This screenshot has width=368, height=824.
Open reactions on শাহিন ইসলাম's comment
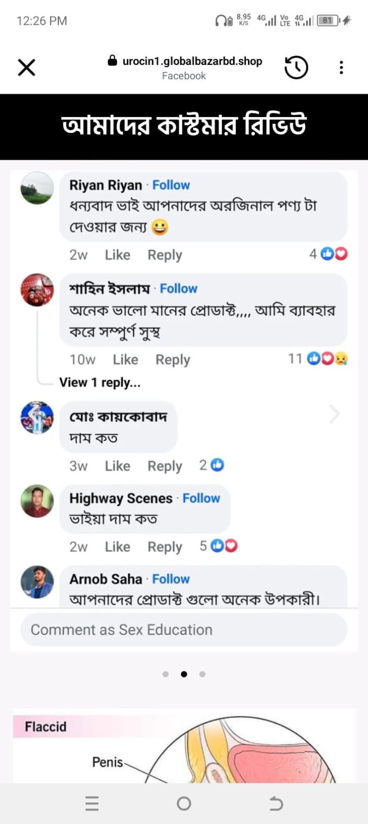[327, 358]
